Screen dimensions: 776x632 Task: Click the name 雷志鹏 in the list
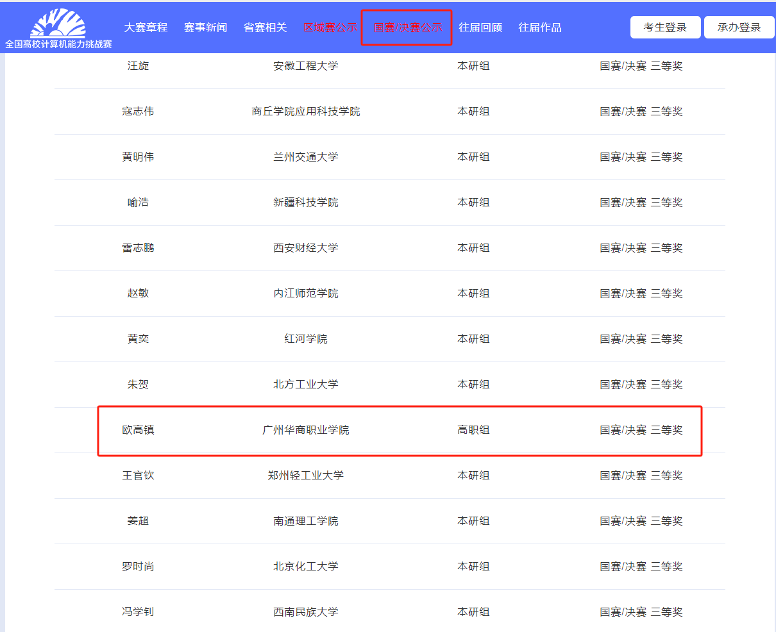point(138,248)
